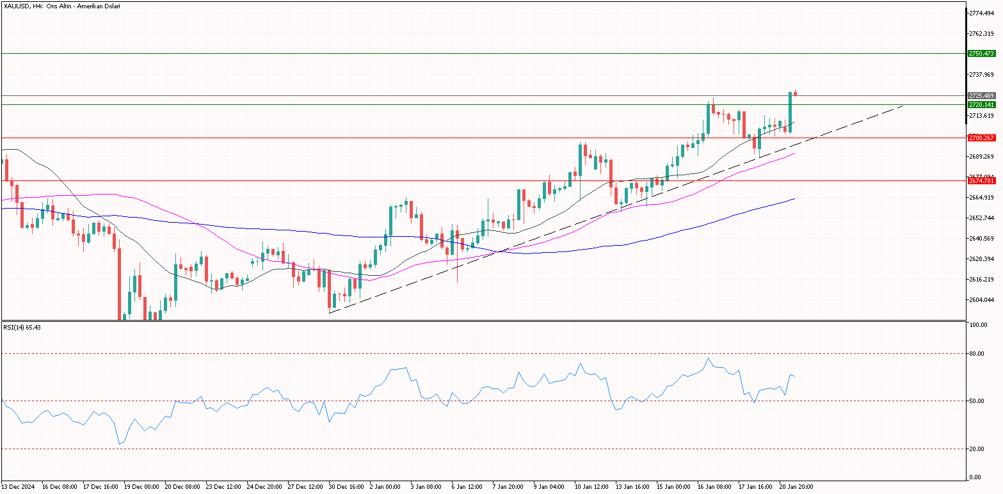1003x494 pixels.
Task: Click the green 2750.473 price tag
Action: [981, 54]
